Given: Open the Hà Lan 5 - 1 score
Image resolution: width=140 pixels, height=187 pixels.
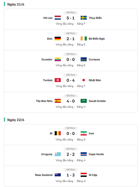Looking at the screenshot, I should pyautogui.click(x=70, y=18).
